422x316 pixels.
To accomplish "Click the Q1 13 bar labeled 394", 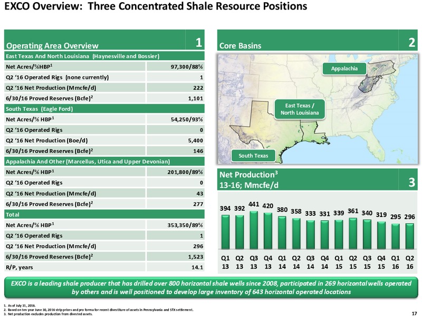I will pos(225,232).
